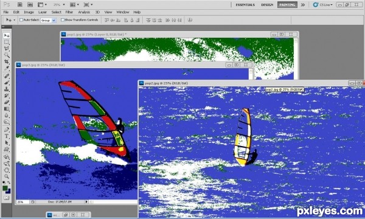Viewport: 365px width, 219px height.
Task: Select the Horizontal Type tool
Action: click(x=7, y=136)
